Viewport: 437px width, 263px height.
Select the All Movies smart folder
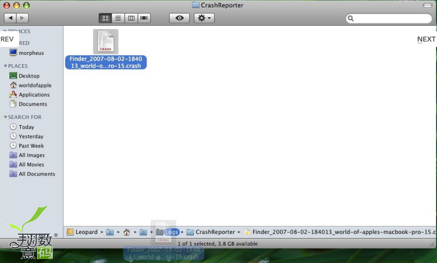pyautogui.click(x=32, y=164)
